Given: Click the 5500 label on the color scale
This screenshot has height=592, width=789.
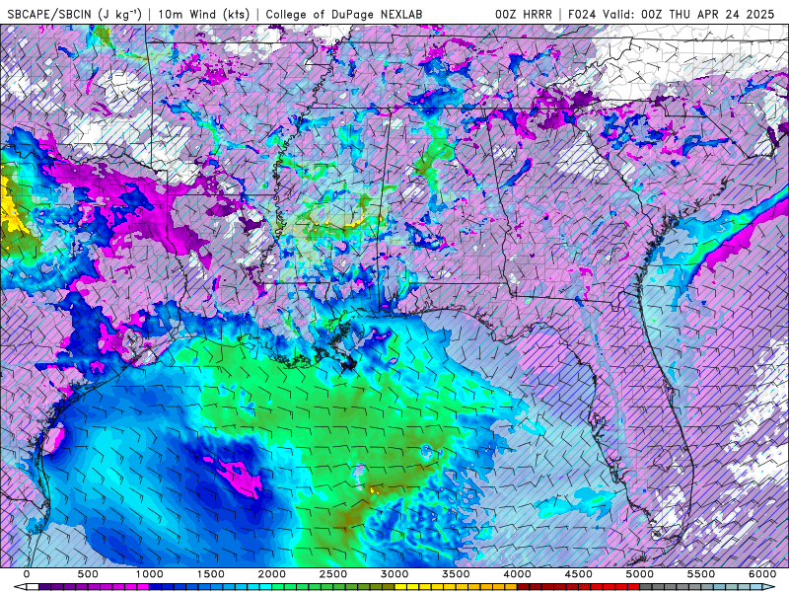Looking at the screenshot, I should pos(701,574).
